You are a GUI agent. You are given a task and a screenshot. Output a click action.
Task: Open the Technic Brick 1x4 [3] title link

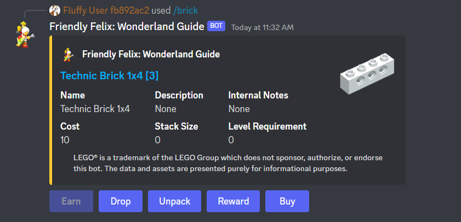[110, 75]
